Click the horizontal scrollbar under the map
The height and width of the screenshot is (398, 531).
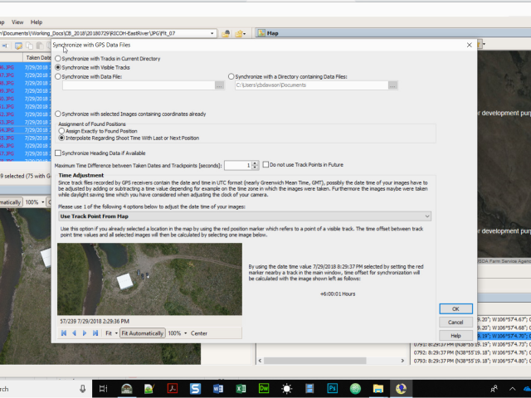point(314,361)
